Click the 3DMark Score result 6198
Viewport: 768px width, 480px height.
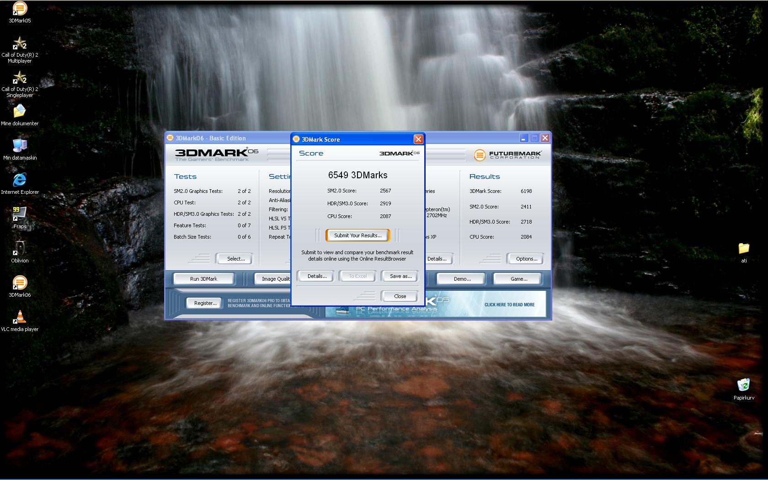(526, 191)
